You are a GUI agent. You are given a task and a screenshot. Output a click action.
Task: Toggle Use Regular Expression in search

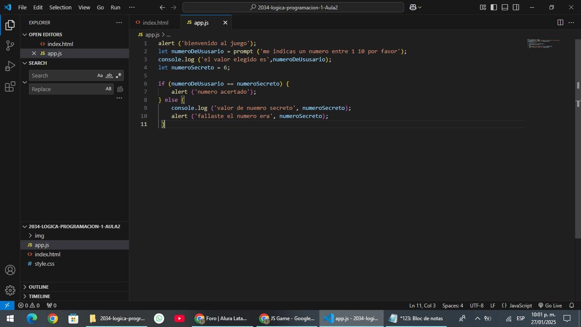(x=119, y=75)
